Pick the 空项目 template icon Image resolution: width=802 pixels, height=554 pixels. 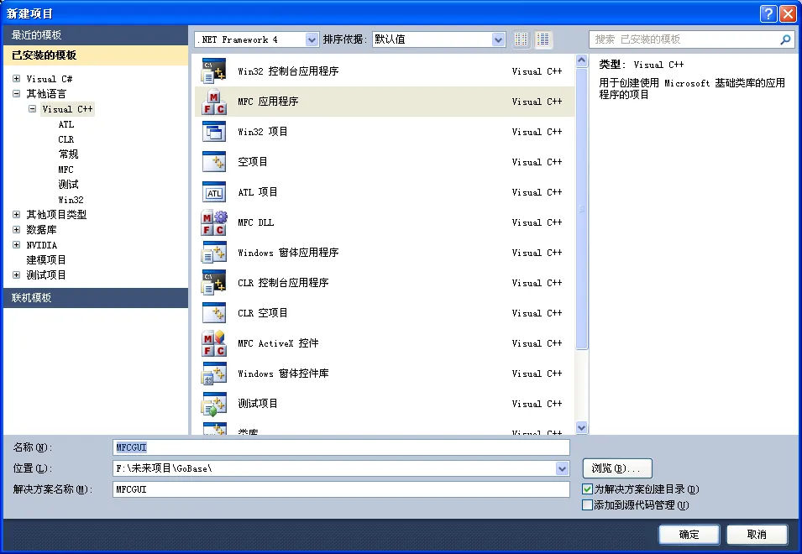click(214, 161)
